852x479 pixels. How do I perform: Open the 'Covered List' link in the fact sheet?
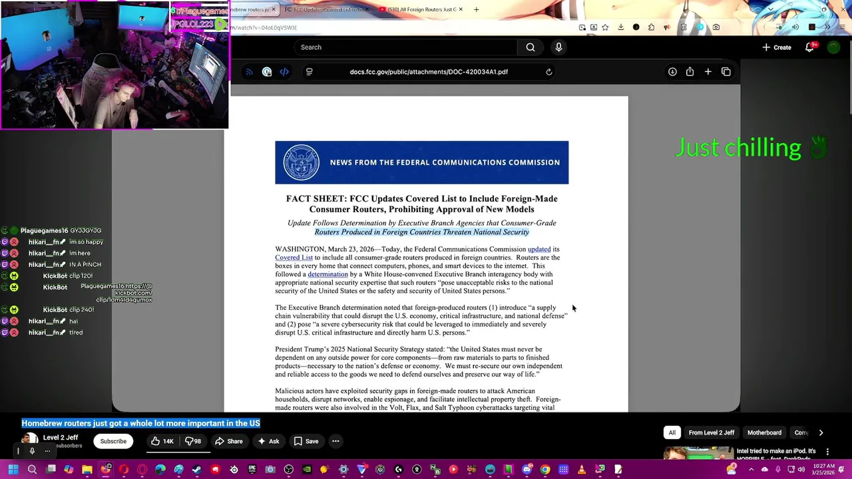294,257
